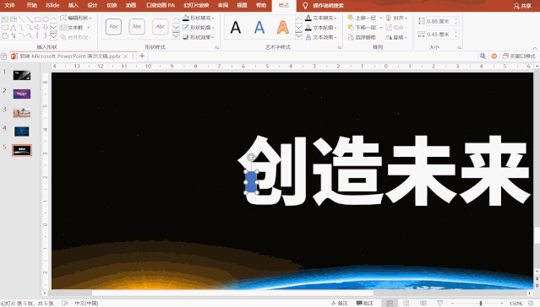Viewport: 540px width, 307px height.
Task: Switch to the Slide Show (幻灯片放映) tab
Action: [196, 5]
